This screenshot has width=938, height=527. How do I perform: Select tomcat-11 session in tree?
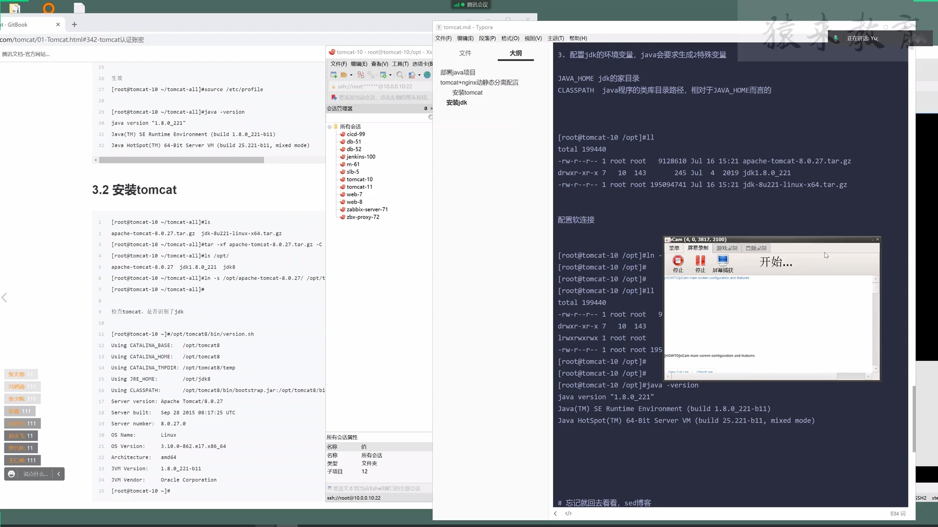tap(359, 187)
